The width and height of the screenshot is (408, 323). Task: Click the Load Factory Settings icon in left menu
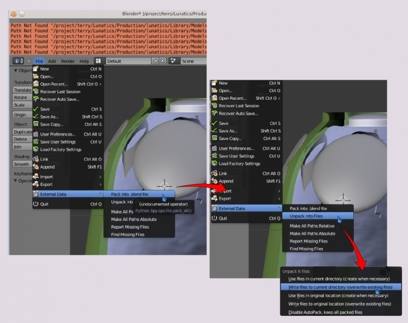[x=36, y=149]
